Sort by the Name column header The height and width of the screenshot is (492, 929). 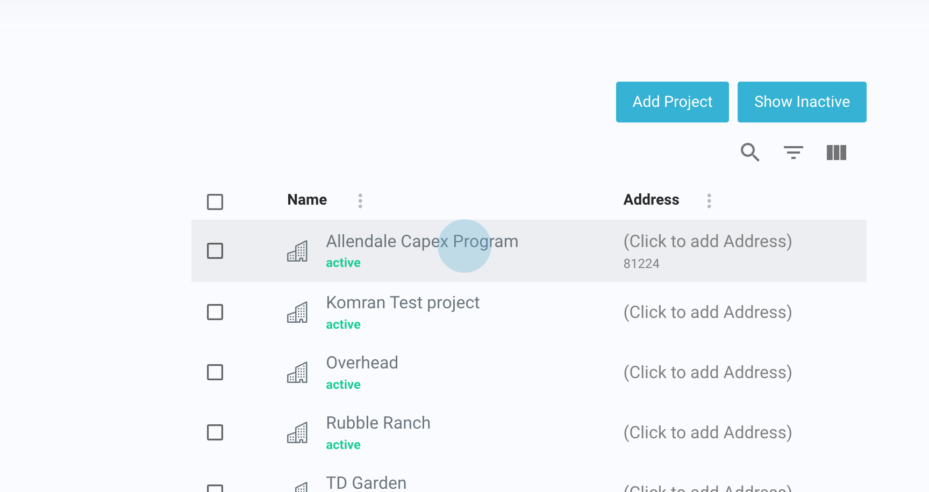coord(307,200)
